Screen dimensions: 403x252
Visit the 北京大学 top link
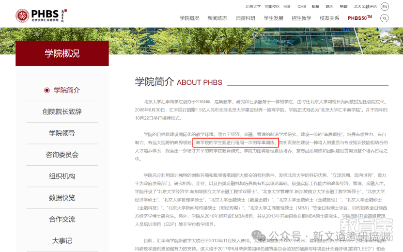(253, 7)
